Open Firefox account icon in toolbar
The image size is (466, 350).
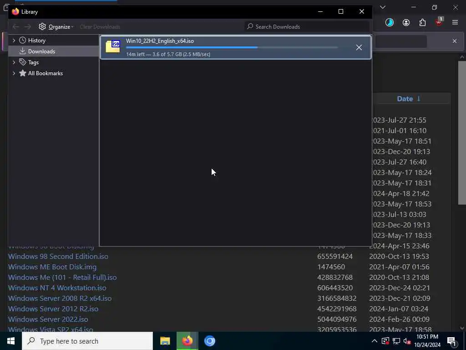point(406,23)
